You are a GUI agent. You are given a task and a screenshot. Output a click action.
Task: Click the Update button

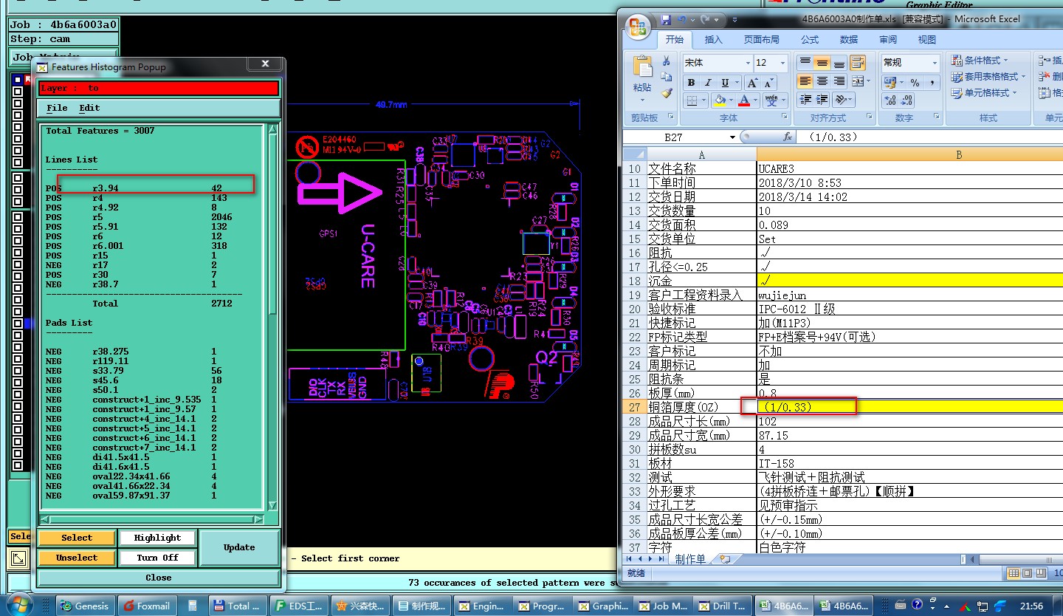239,547
